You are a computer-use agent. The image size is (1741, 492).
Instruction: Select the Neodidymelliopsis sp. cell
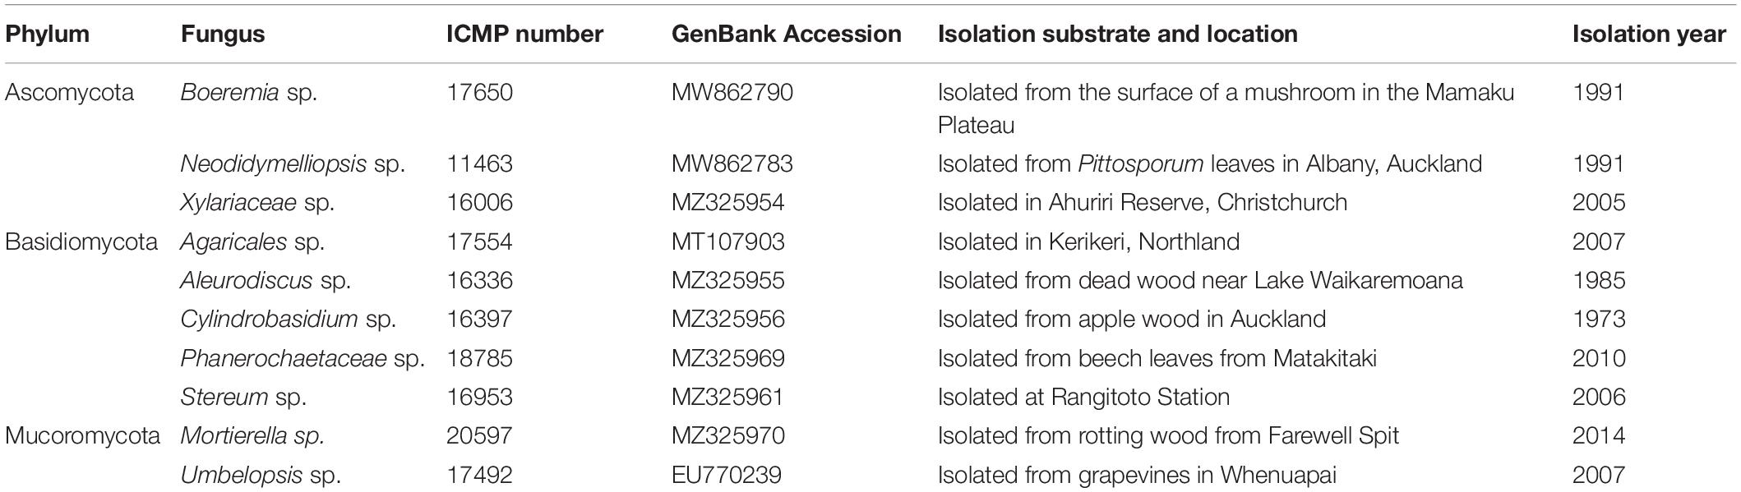click(293, 164)
